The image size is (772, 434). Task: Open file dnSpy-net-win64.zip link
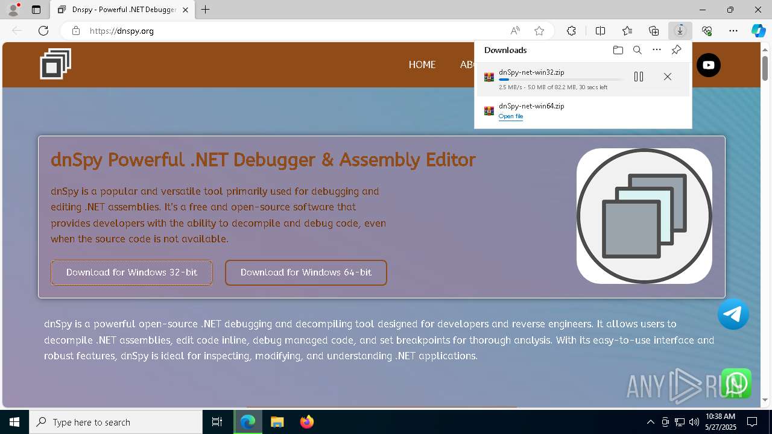coord(511,116)
